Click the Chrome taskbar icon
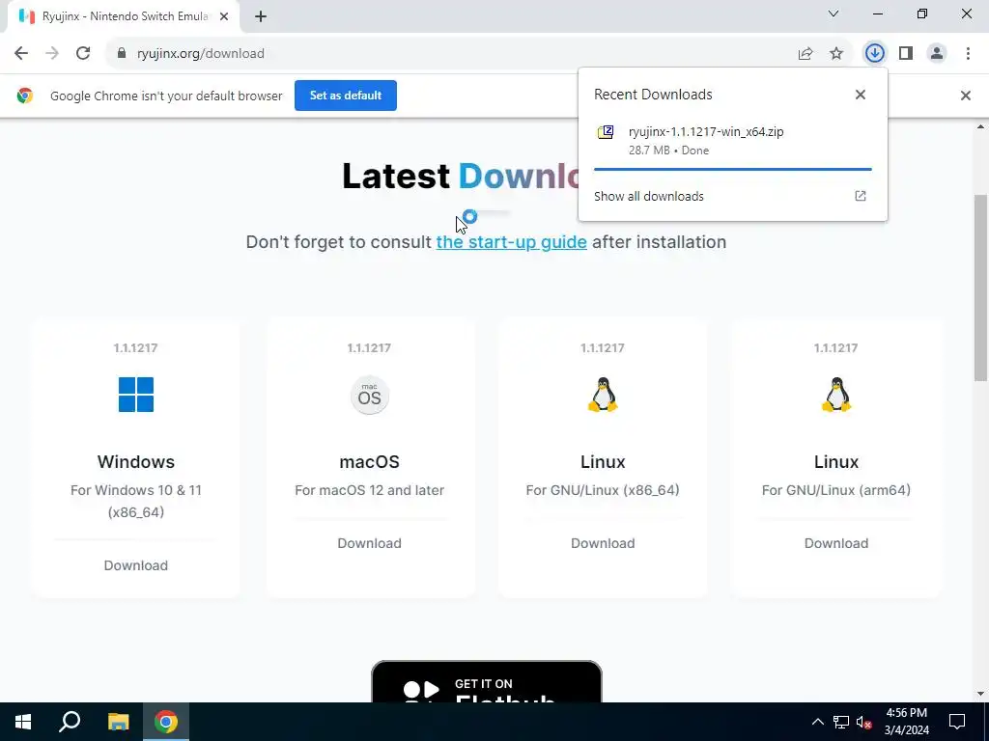 [x=166, y=722]
